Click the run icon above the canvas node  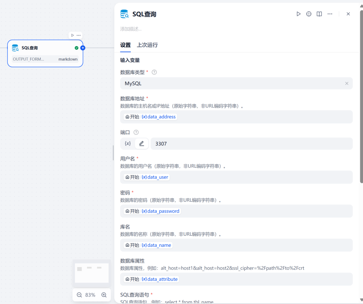73,35
